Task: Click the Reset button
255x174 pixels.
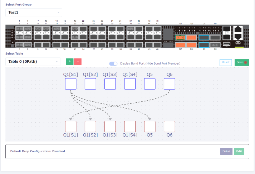Action: click(226, 62)
